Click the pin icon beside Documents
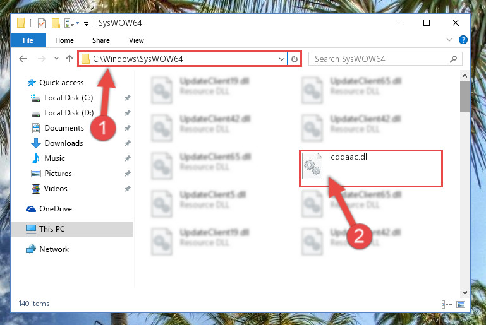 pos(128,128)
